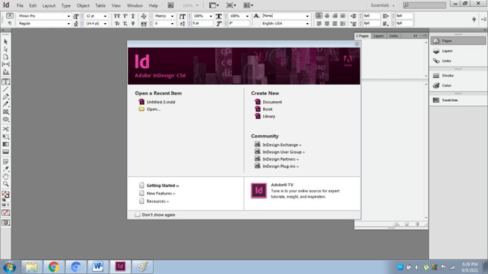
Task: Open the Window menu
Action: (135, 6)
